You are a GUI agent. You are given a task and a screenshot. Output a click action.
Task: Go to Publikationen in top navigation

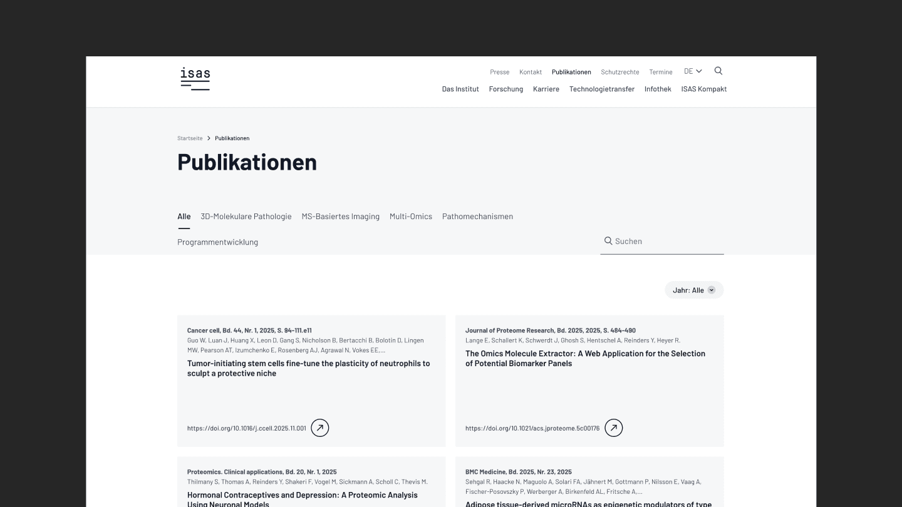(x=571, y=72)
